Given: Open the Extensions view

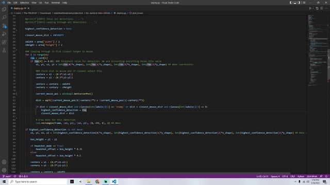Looking at the screenshot, I should [4, 42].
